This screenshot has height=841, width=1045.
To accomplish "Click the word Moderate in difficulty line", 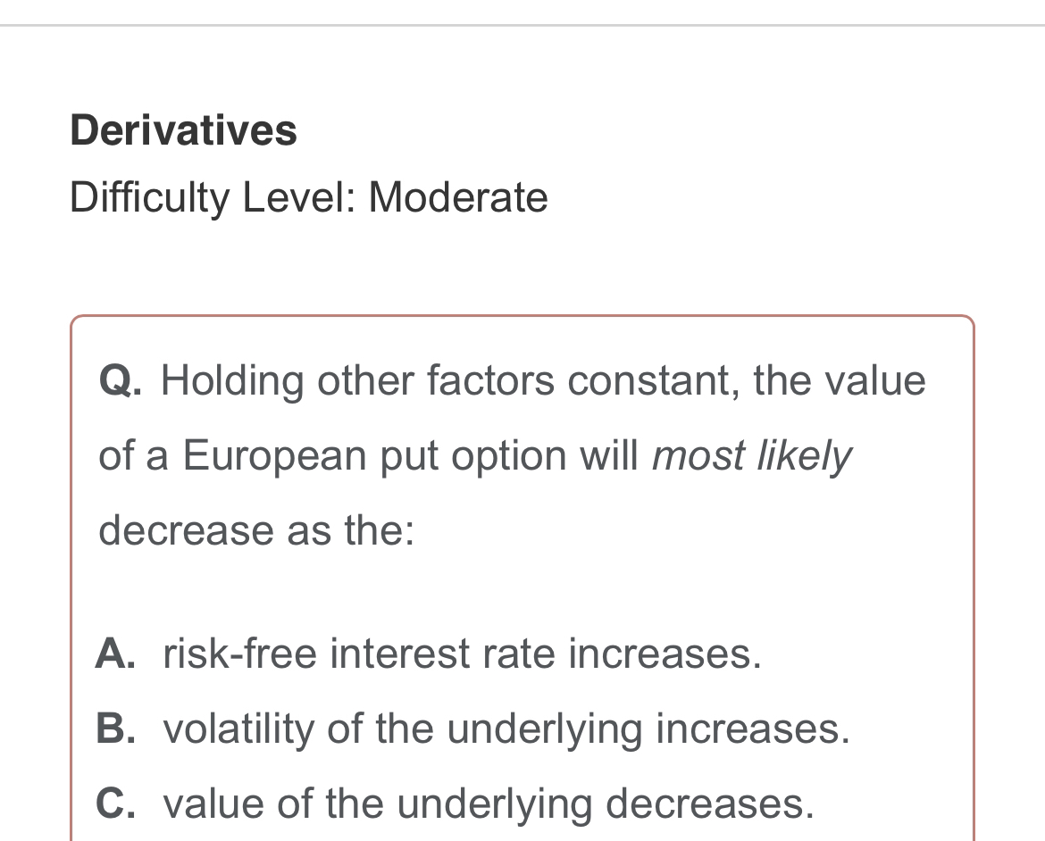I will [x=458, y=196].
